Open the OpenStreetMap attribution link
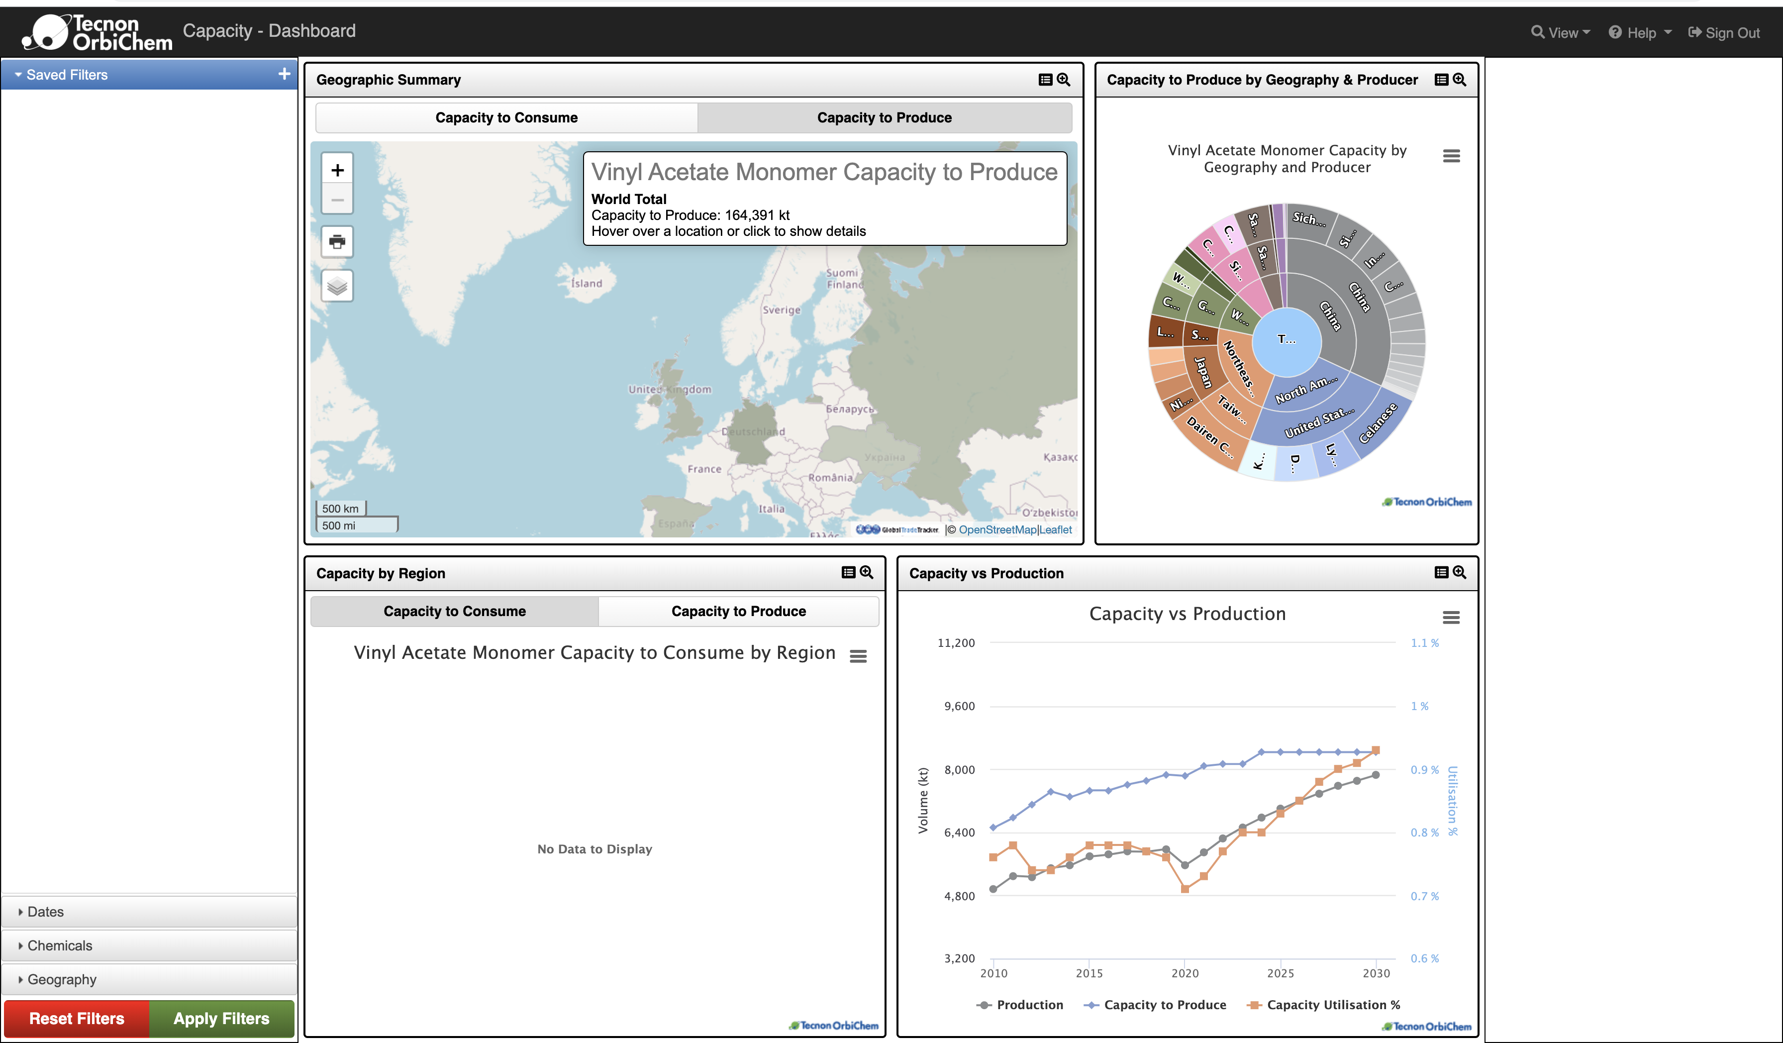 coord(997,530)
